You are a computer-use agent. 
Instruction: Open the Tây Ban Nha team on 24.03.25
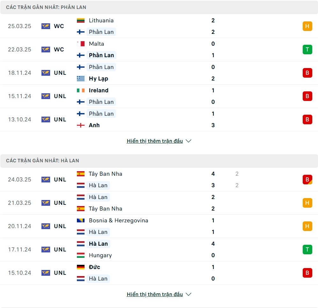106,174
